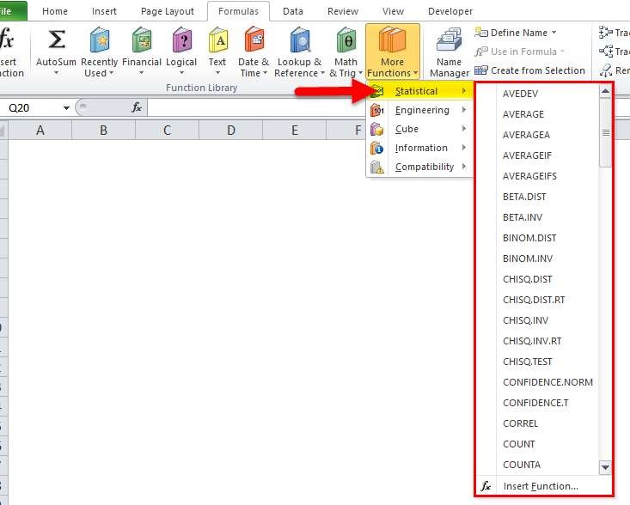Open the AutoSum function icon
This screenshot has height=505, width=630.
pyautogui.click(x=56, y=40)
